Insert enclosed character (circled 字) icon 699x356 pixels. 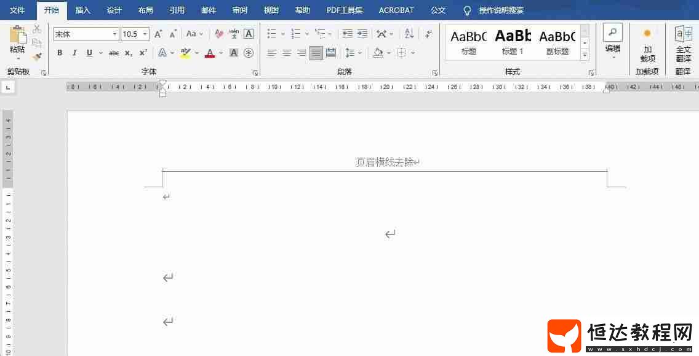(x=249, y=53)
